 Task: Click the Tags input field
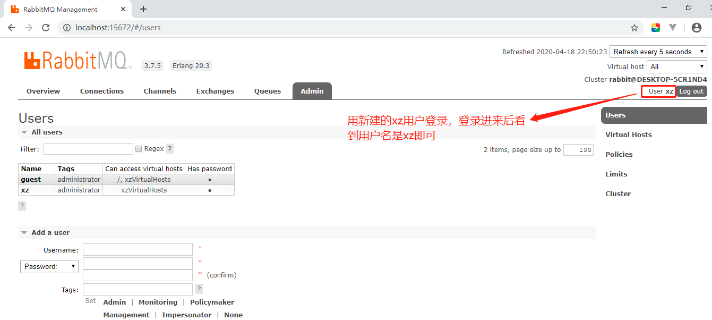pos(138,289)
